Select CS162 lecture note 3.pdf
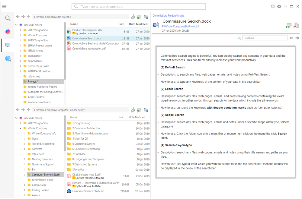This screenshot has height=199, width=302. click(x=108, y=176)
